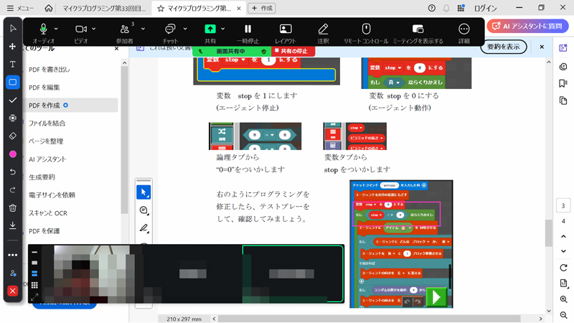
Task: Open the pink annotation color swatch
Action: click(x=12, y=154)
